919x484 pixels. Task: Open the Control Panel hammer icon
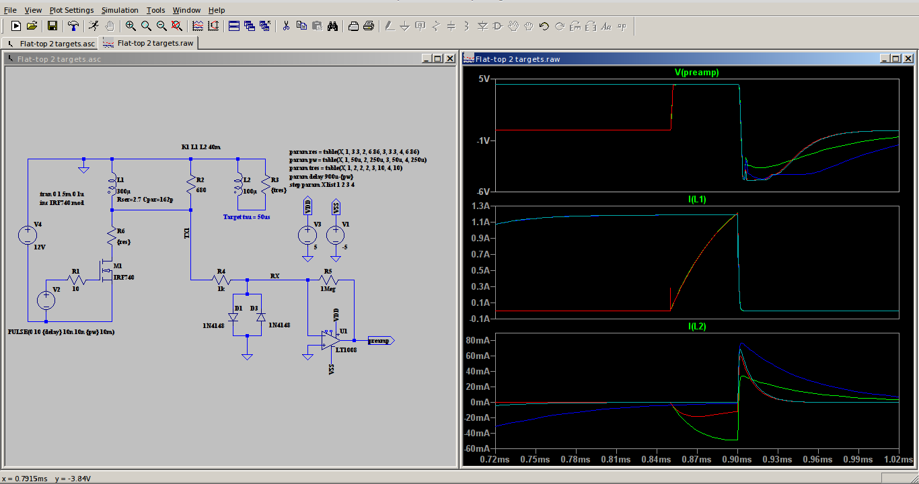point(73,26)
